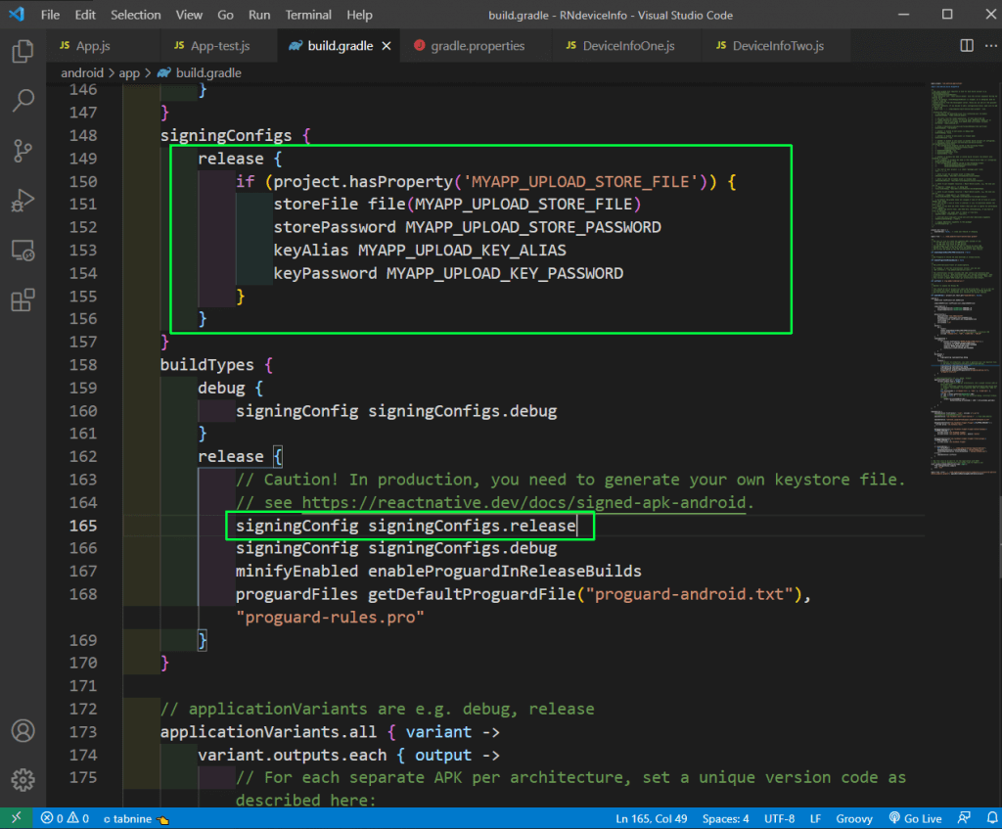This screenshot has width=1002, height=829.
Task: Open the Terminal menu
Action: tap(307, 15)
